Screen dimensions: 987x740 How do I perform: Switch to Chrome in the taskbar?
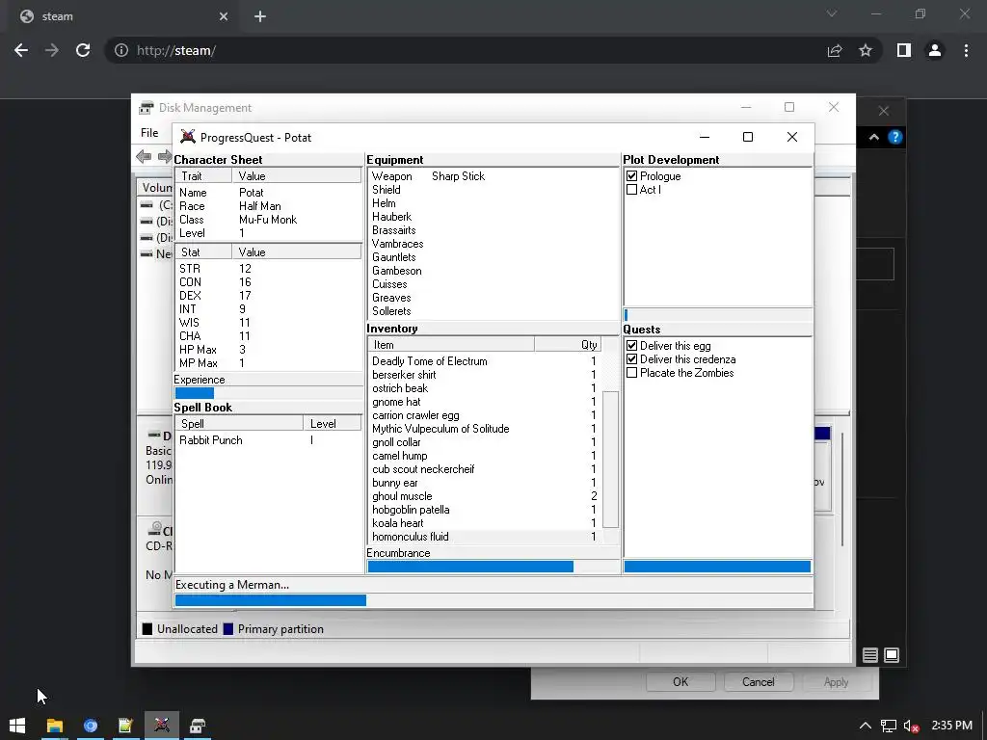(x=90, y=726)
